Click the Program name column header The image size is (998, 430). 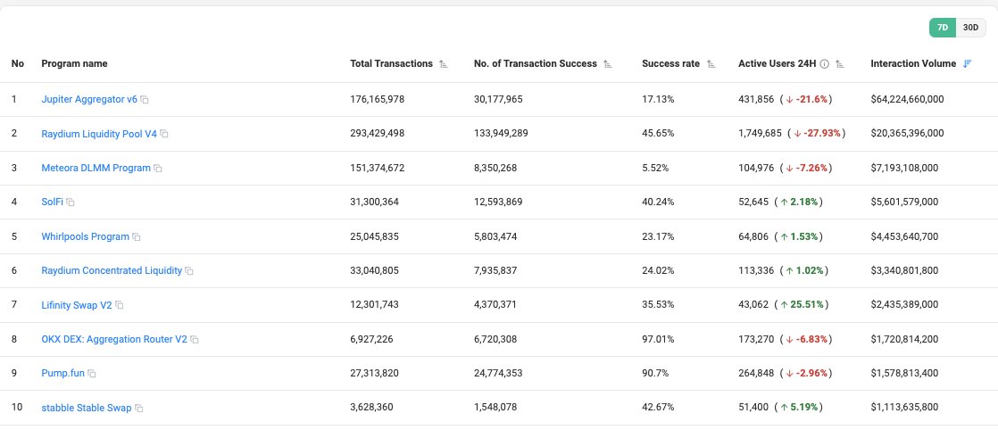point(74,63)
